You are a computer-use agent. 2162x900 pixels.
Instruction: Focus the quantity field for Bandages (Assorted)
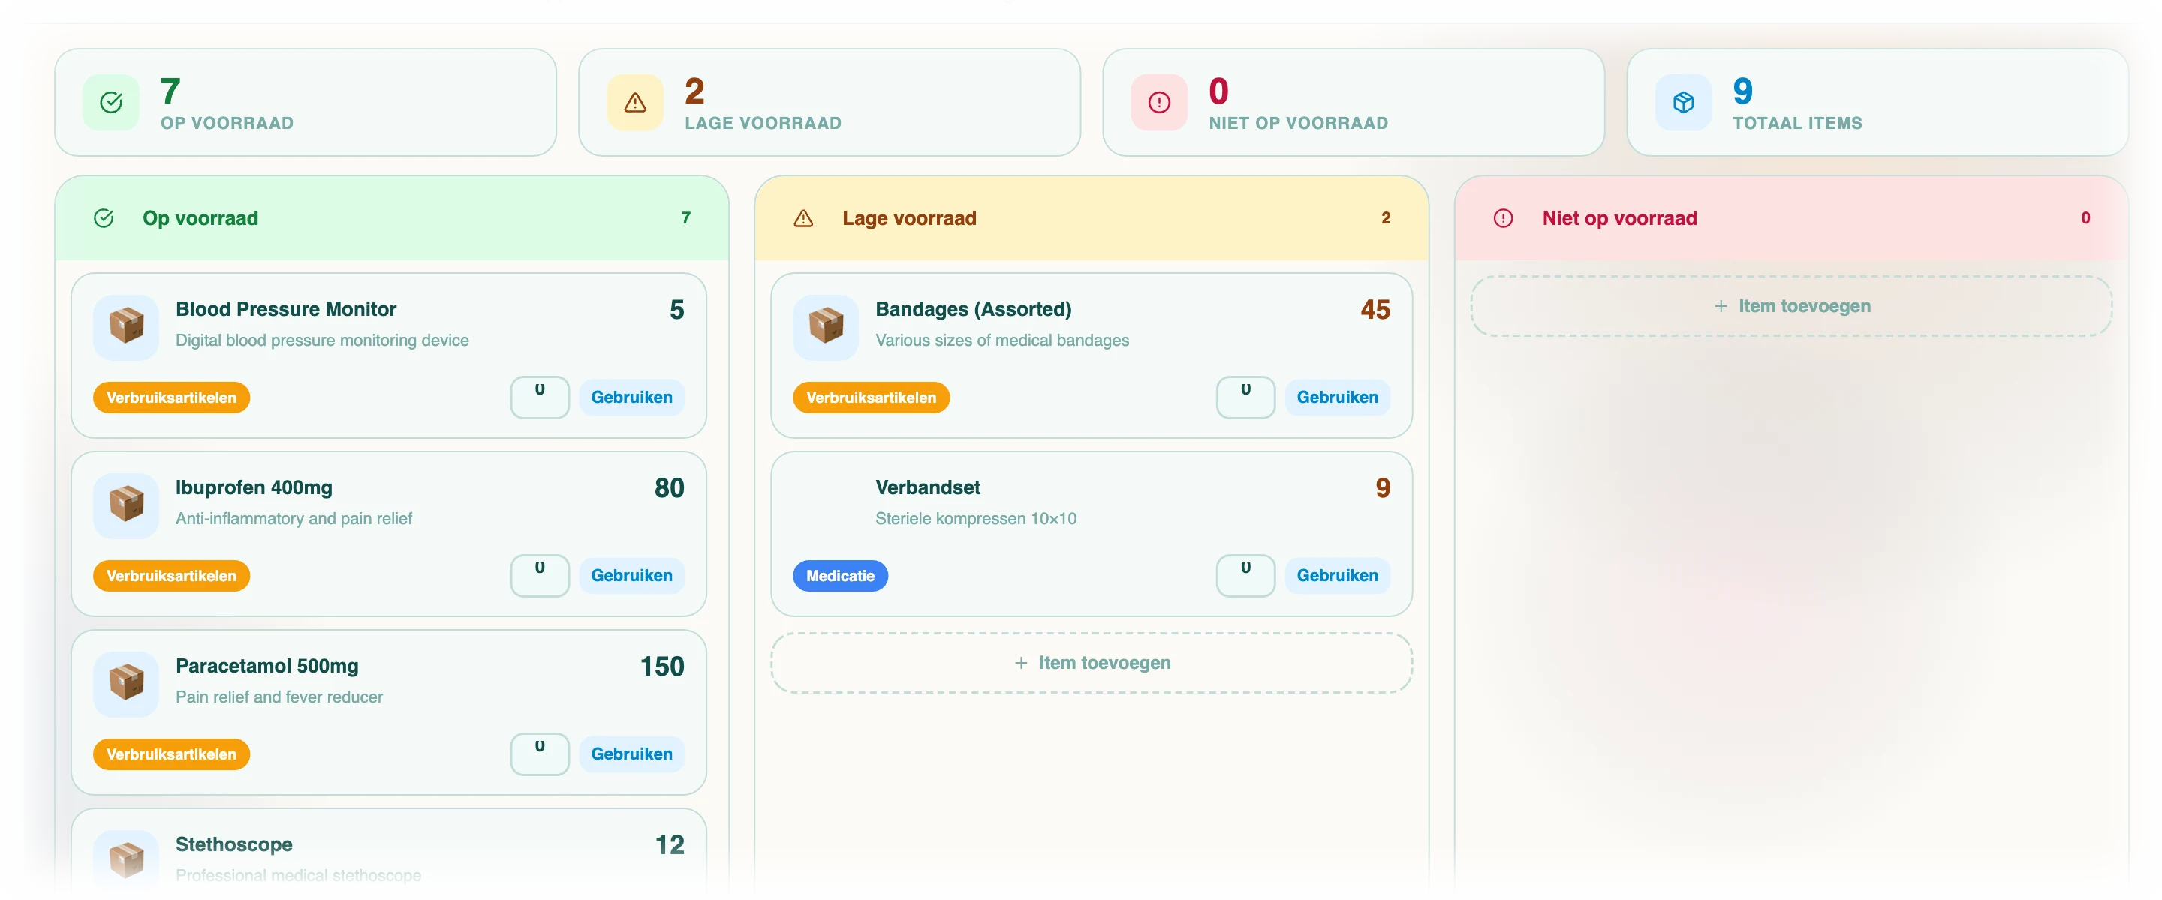pyautogui.click(x=1245, y=397)
